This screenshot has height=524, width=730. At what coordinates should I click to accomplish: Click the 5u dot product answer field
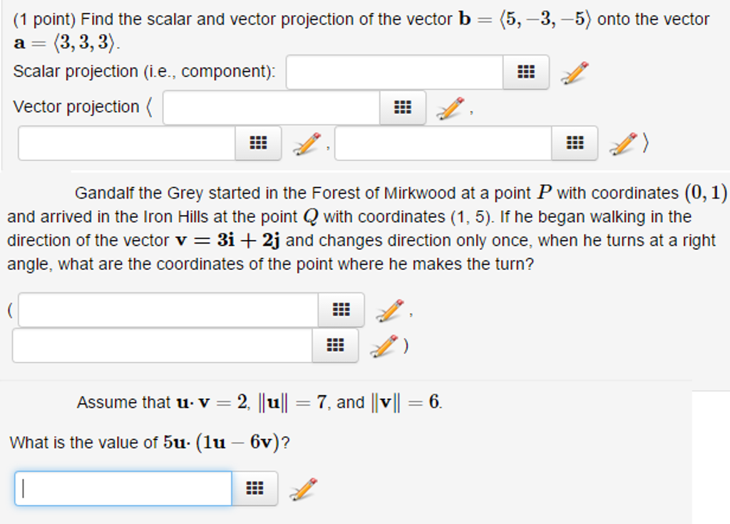pyautogui.click(x=121, y=488)
